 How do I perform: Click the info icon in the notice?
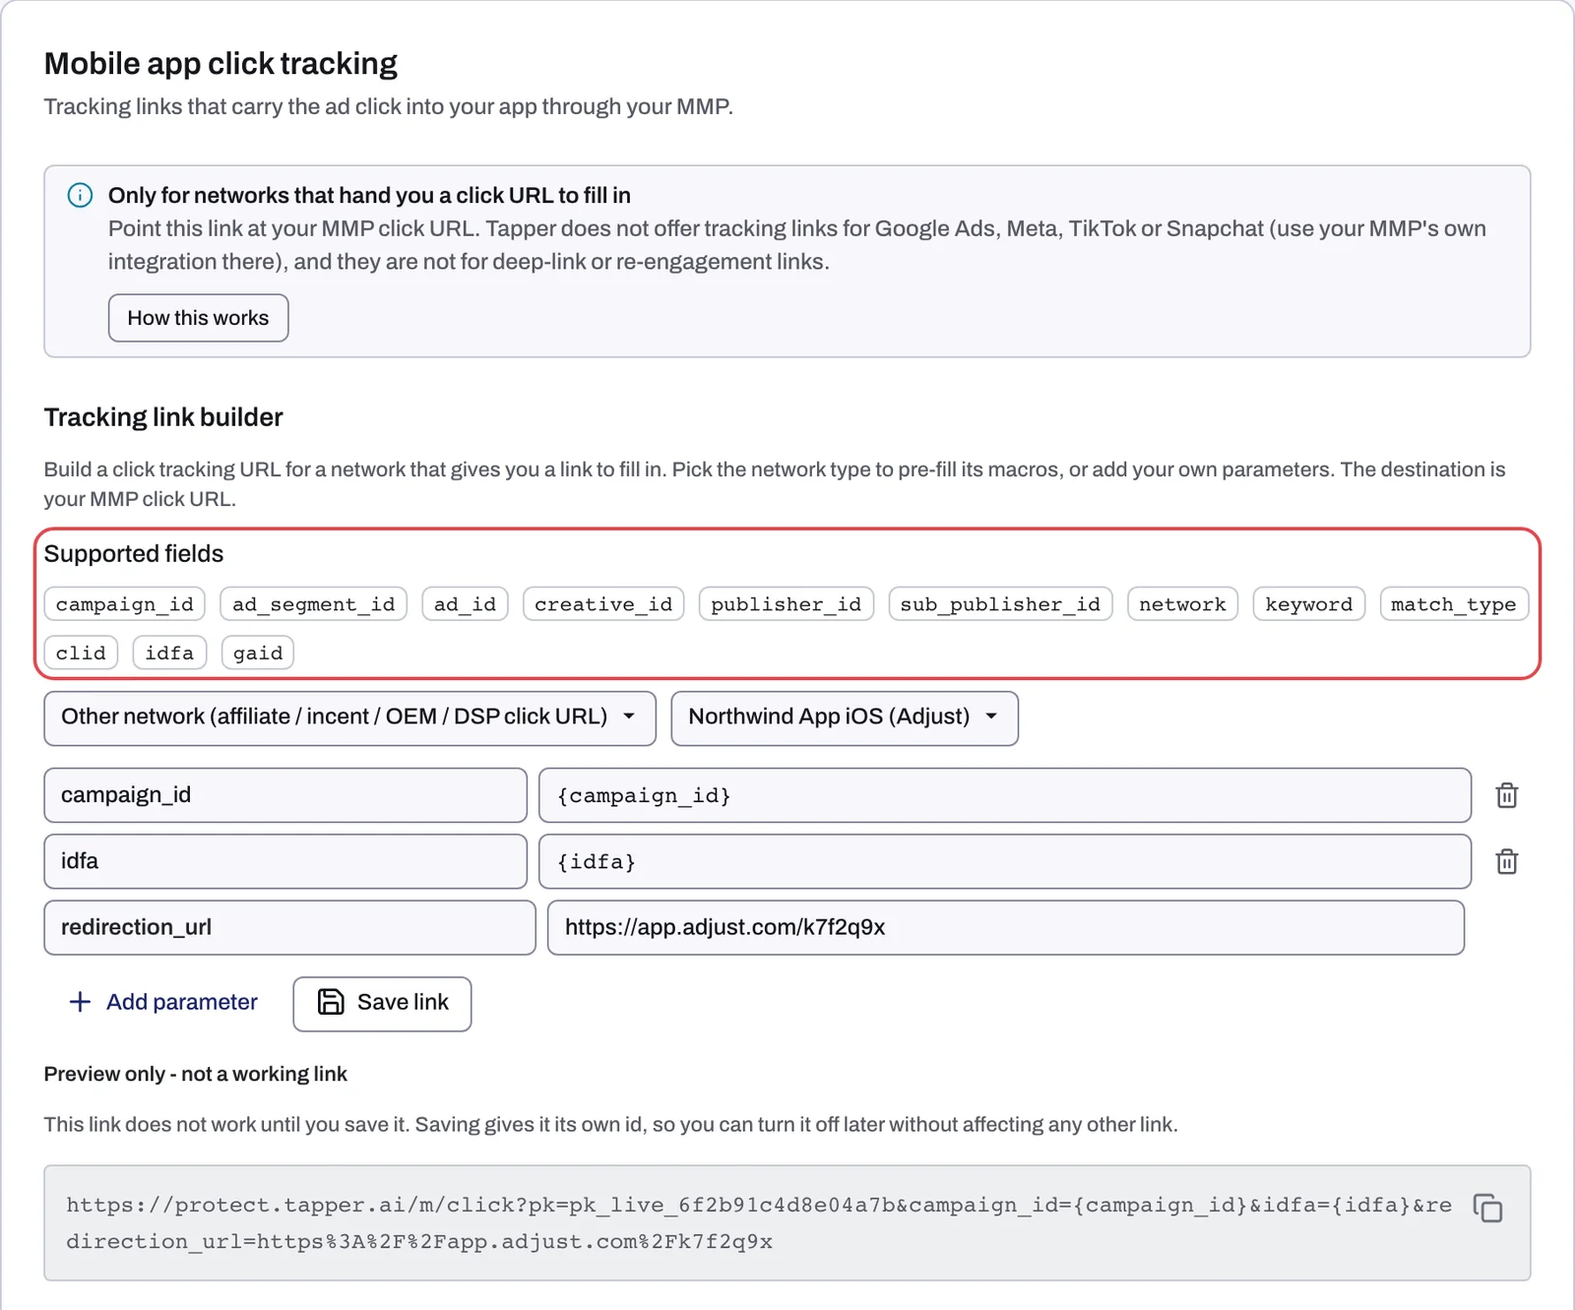(x=80, y=195)
